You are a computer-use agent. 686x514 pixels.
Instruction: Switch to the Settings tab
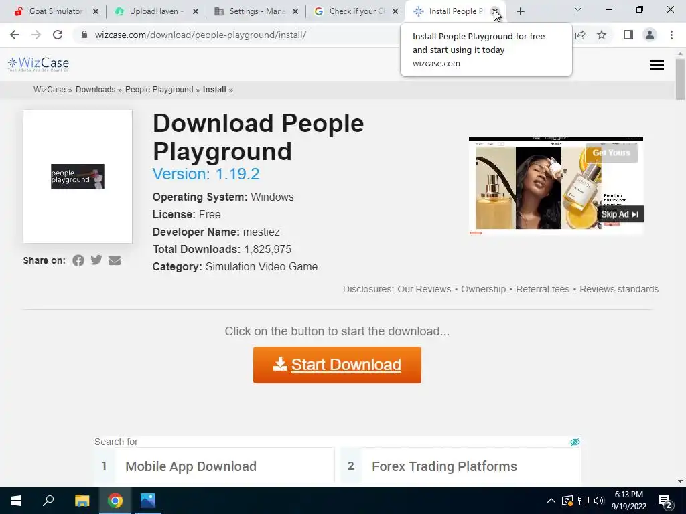pos(256,11)
